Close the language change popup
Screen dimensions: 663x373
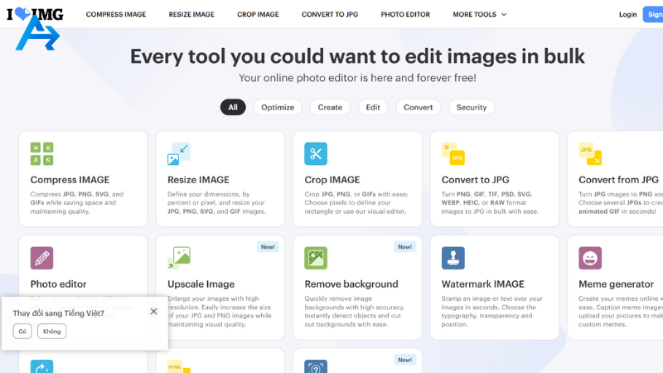(x=153, y=312)
